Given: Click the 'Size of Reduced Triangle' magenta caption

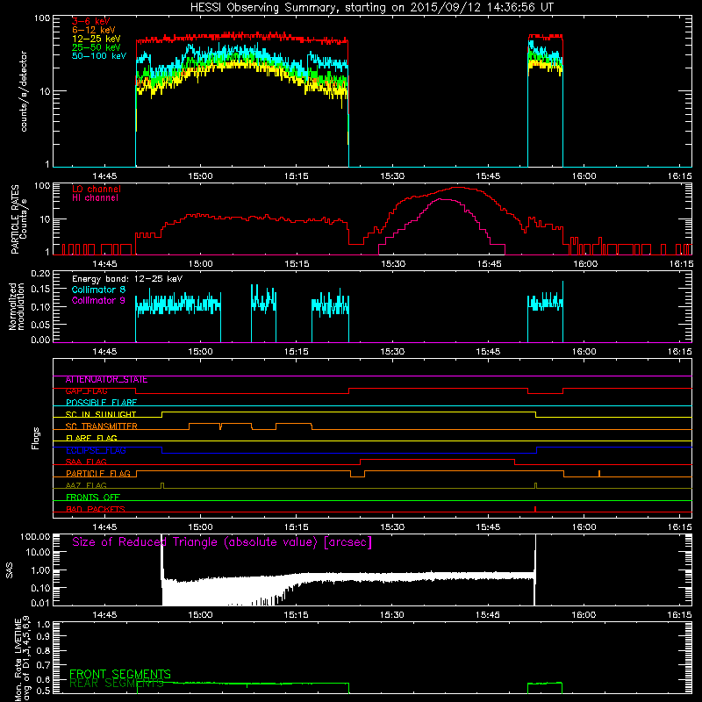Looking at the screenshot, I should coord(222,542).
